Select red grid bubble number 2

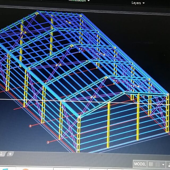(48, 142)
